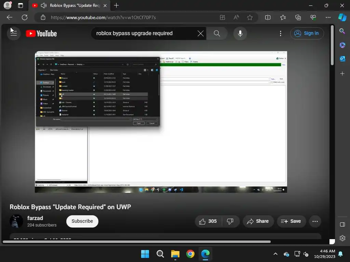Open Edge sidebar search
The height and width of the screenshot is (262, 350).
point(342,31)
